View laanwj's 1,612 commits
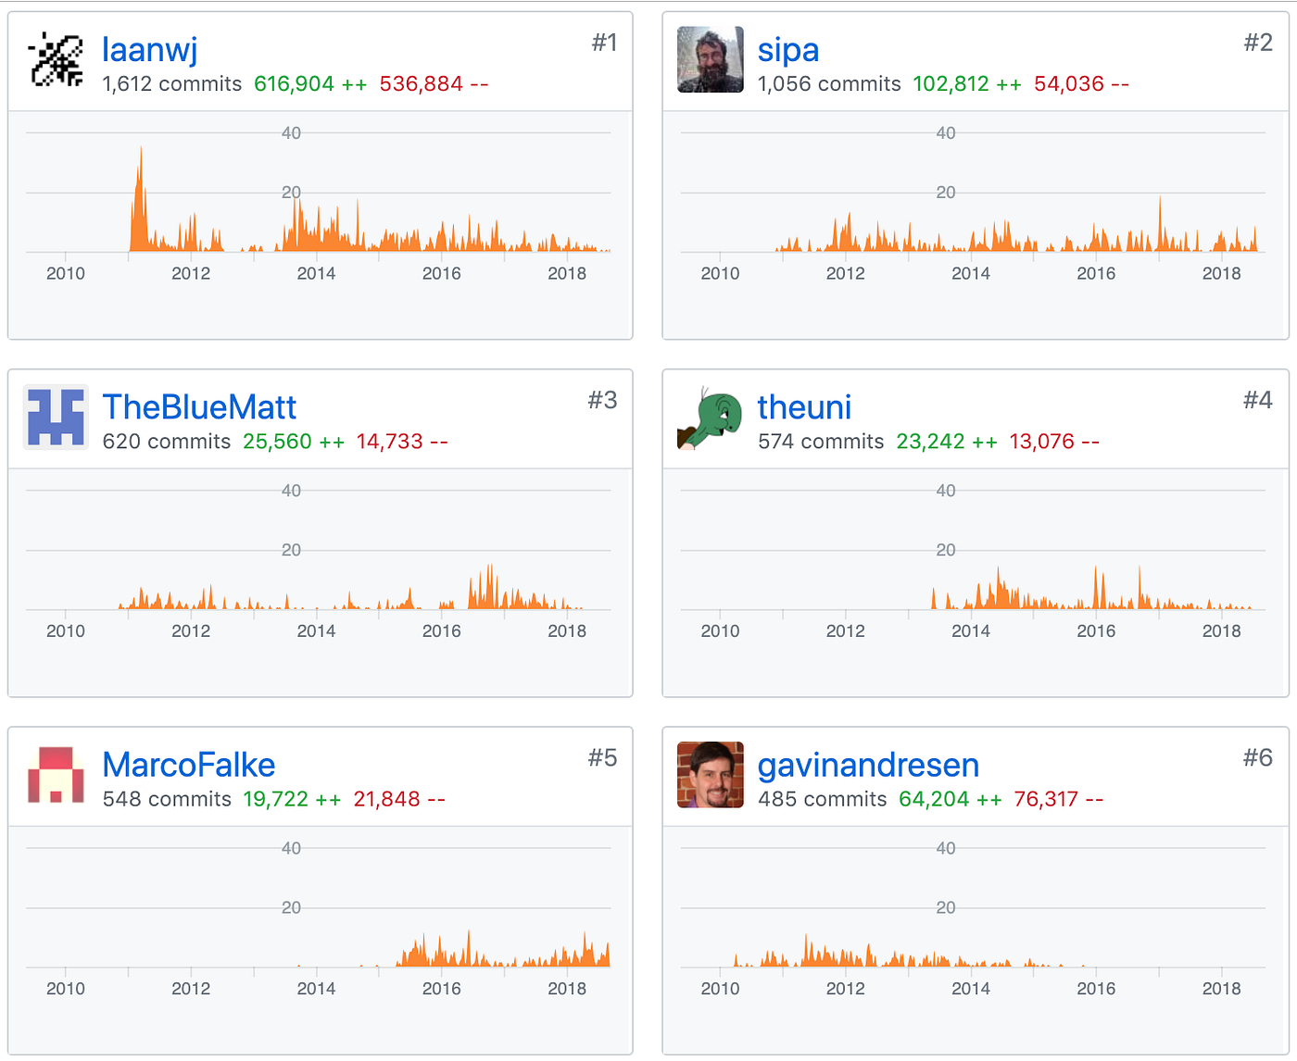 (x=172, y=84)
